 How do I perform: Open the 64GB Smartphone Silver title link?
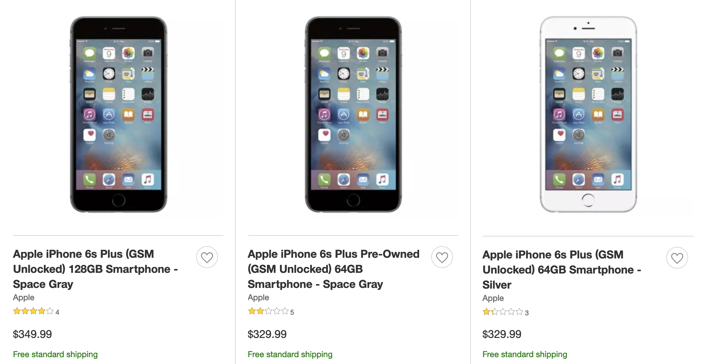click(x=561, y=270)
